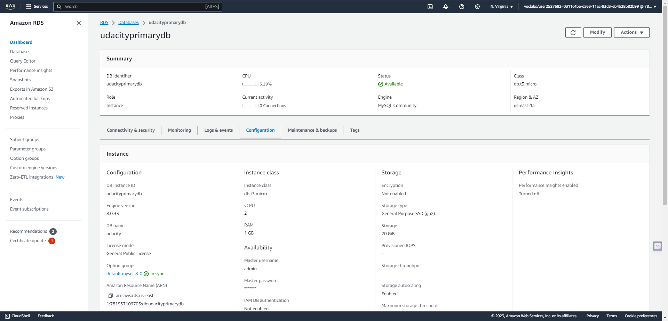The height and width of the screenshot is (321, 668).
Task: Copy the ARN with the copy icon
Action: (x=111, y=296)
